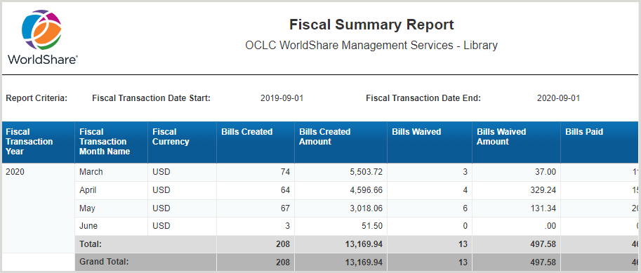Select end date value 2020-09-01
The width and height of the screenshot is (641, 273).
pos(558,98)
